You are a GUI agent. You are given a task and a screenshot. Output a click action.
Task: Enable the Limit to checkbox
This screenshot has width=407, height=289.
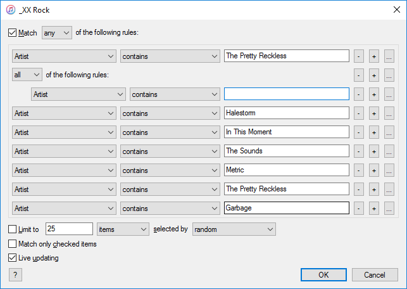[x=13, y=229]
